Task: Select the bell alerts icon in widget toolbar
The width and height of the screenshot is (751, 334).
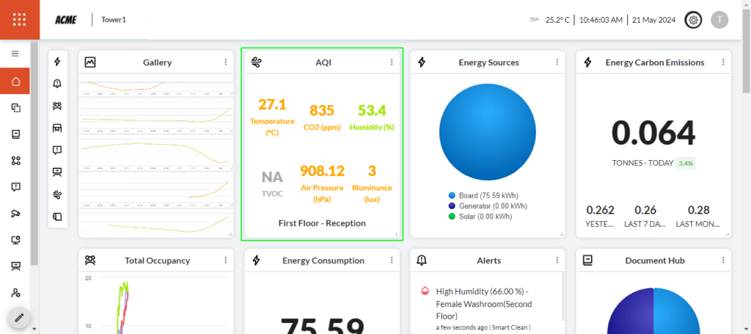Action: click(57, 84)
